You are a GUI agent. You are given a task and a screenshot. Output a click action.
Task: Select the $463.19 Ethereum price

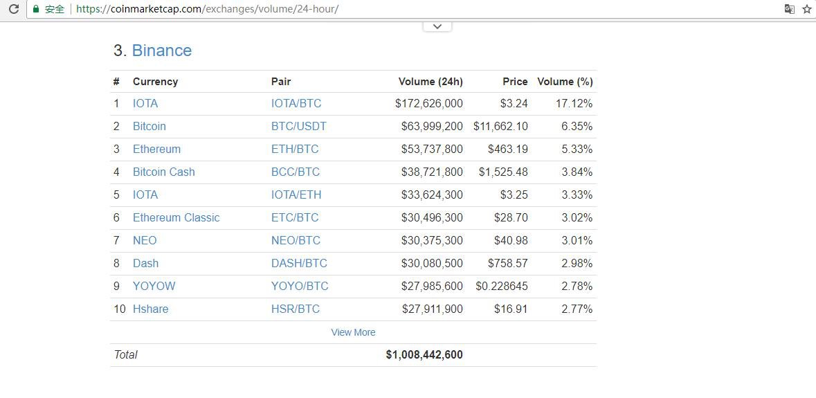click(x=508, y=150)
